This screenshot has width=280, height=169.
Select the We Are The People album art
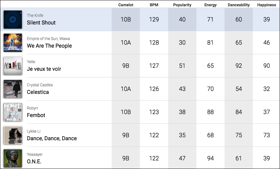coord(13,43)
